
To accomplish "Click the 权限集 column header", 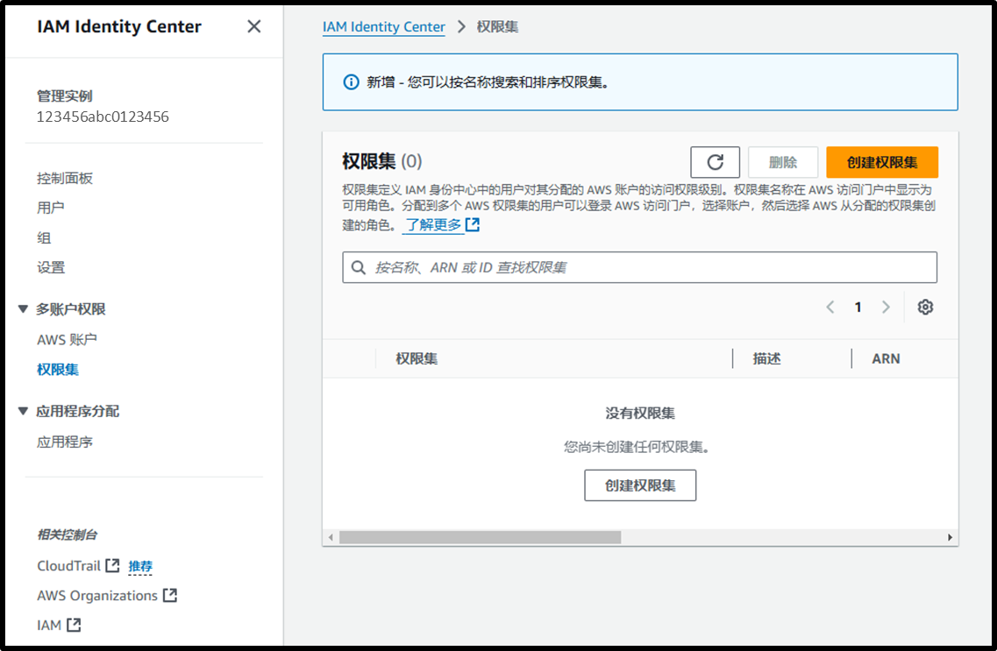I will click(417, 359).
